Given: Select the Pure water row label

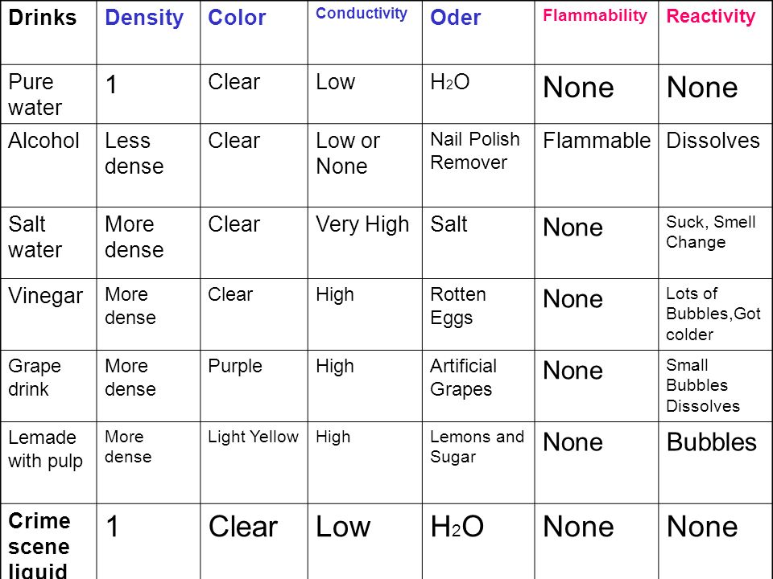Looking at the screenshot, I should 35,95.
